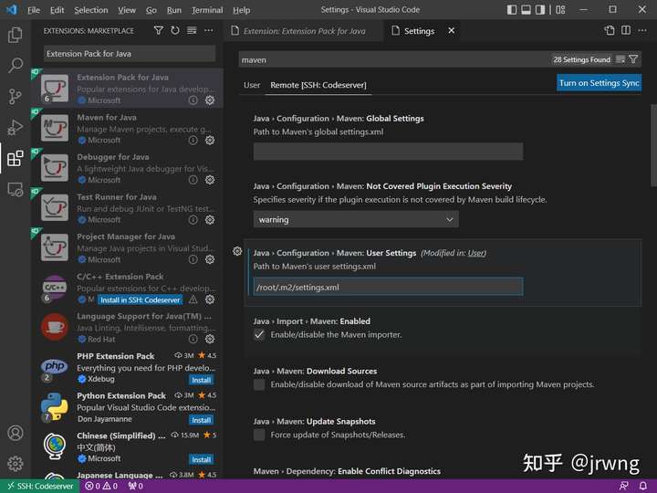Refresh the extensions list
The height and width of the screenshot is (493, 657).
(x=175, y=31)
